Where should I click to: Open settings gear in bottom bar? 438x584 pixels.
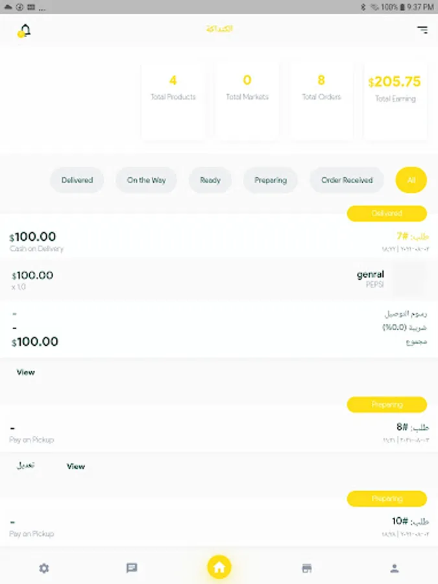(x=44, y=568)
